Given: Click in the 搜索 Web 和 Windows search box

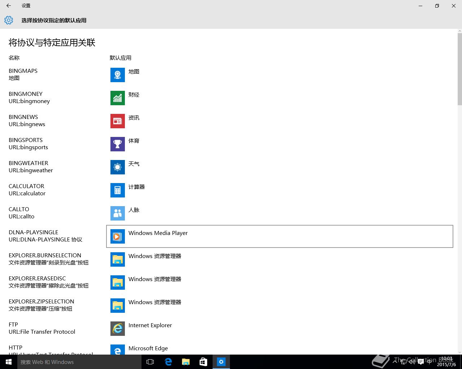Looking at the screenshot, I should tap(79, 362).
